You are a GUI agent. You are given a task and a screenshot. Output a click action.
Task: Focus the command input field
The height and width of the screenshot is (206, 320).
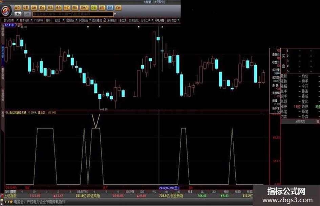point(73,14)
